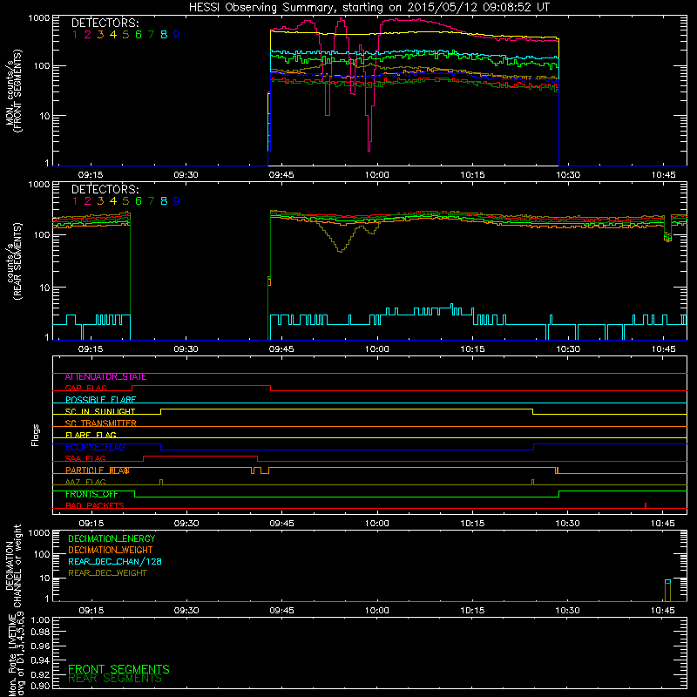Pick detector 6 in the rear segments legend
Screen dimensions: 697x697
coord(139,201)
